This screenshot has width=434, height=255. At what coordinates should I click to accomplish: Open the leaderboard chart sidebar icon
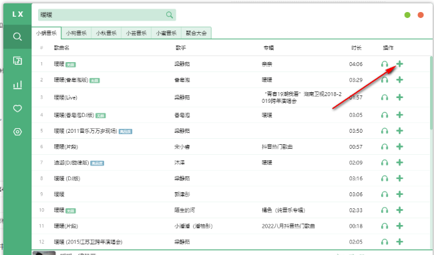point(17,85)
